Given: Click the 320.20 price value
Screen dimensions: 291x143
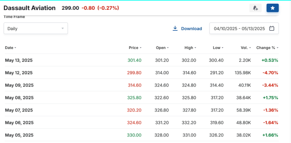Looking at the screenshot, I should coord(134,110).
